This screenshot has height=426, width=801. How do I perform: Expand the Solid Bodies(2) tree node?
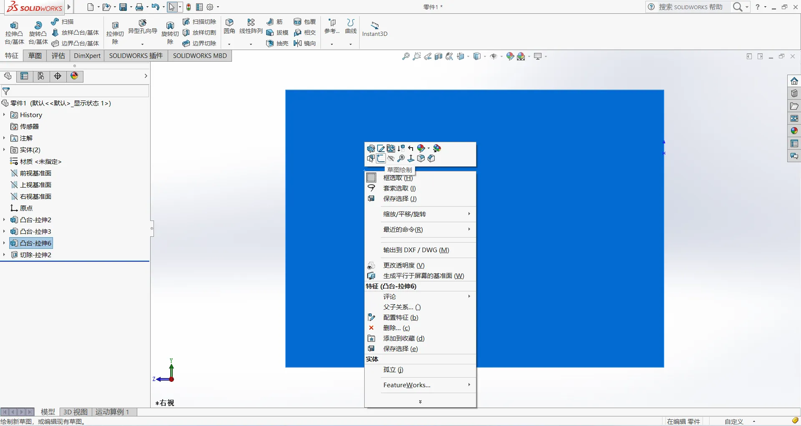click(4, 150)
